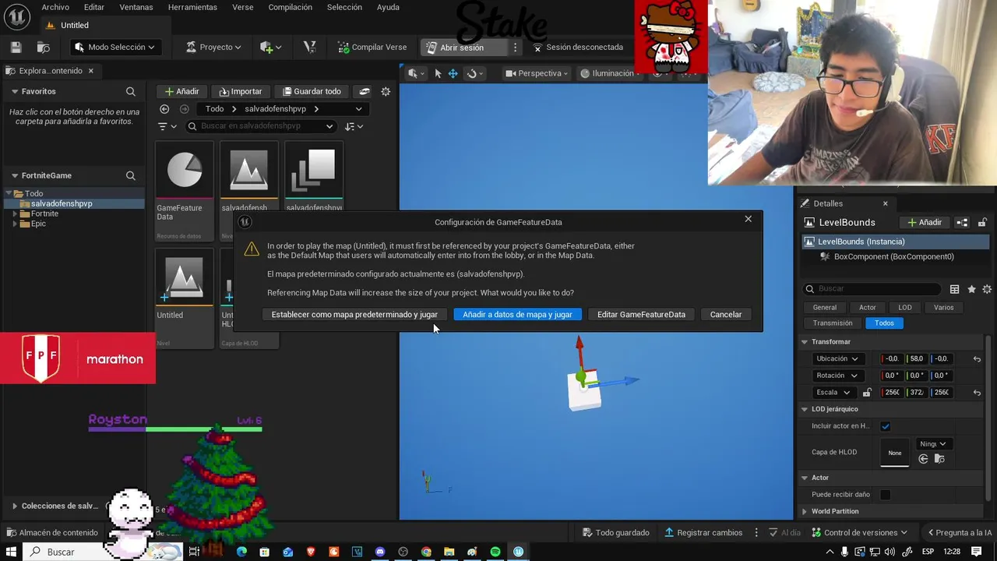Open the Compilación menu
997x561 pixels.
pyautogui.click(x=290, y=7)
